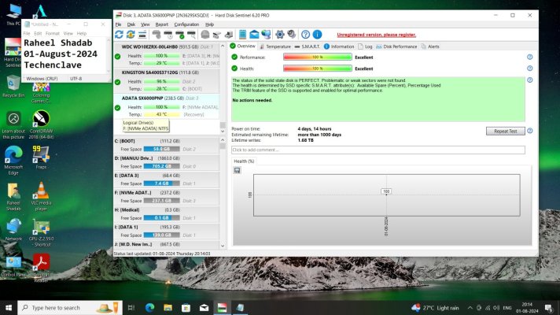The image size is (560, 315).
Task: Click disk list scrollbar up arrow
Action: pos(223,46)
